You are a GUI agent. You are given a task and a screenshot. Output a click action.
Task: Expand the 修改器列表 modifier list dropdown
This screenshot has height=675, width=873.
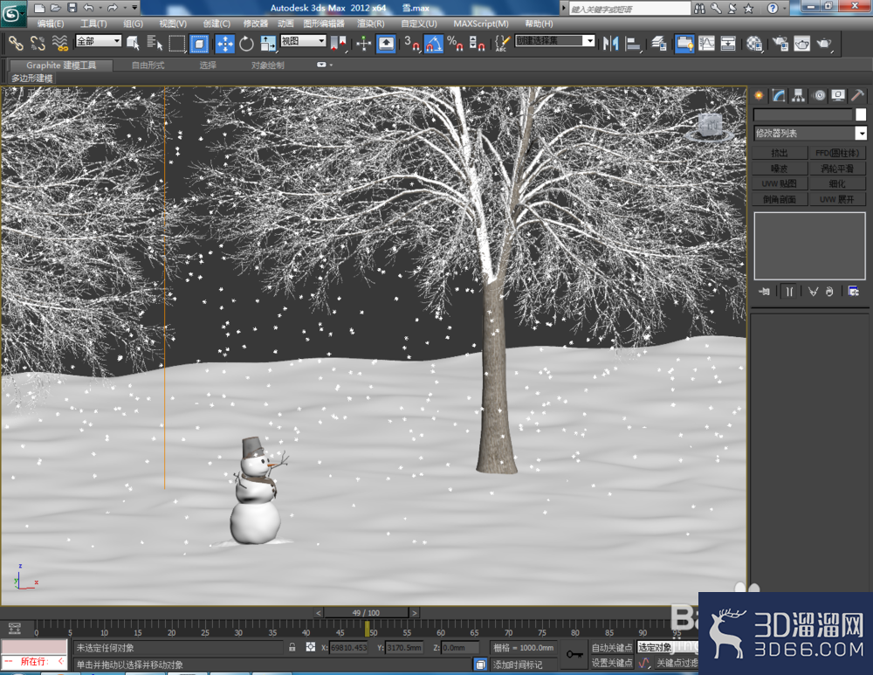(861, 133)
